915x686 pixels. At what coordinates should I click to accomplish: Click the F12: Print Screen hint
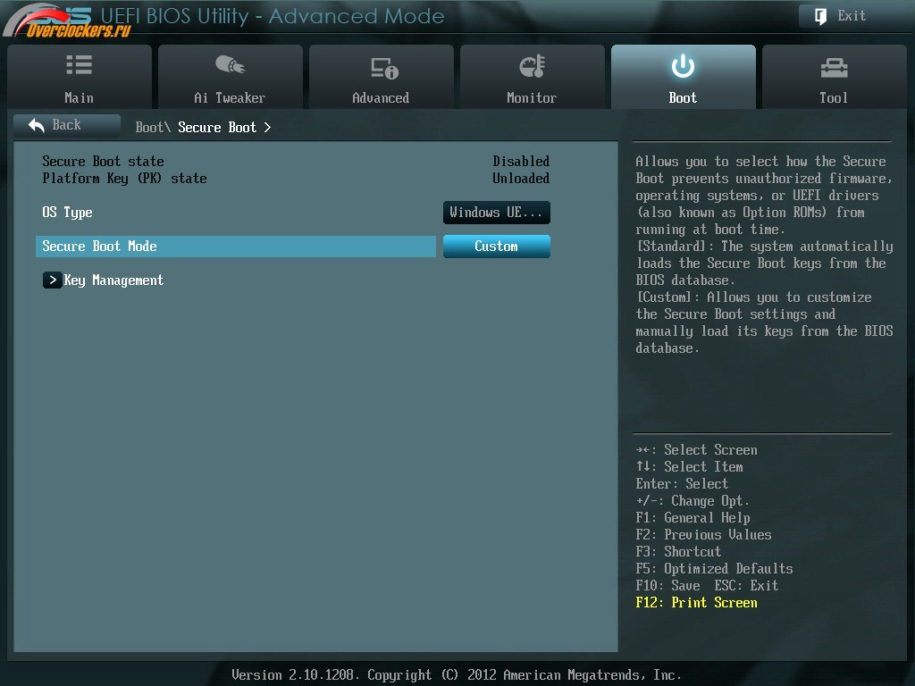pos(696,603)
